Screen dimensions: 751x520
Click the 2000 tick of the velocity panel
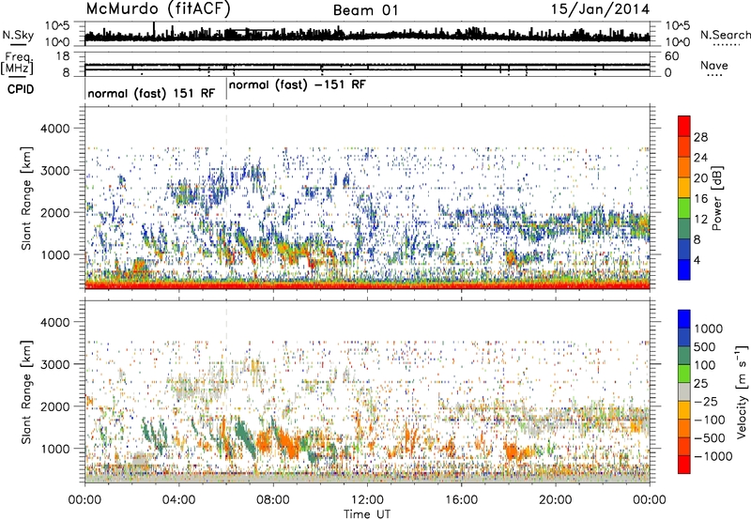(54, 406)
